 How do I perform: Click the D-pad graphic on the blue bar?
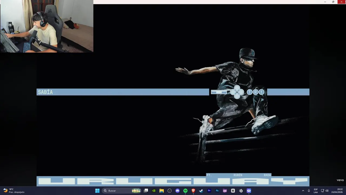click(x=237, y=92)
